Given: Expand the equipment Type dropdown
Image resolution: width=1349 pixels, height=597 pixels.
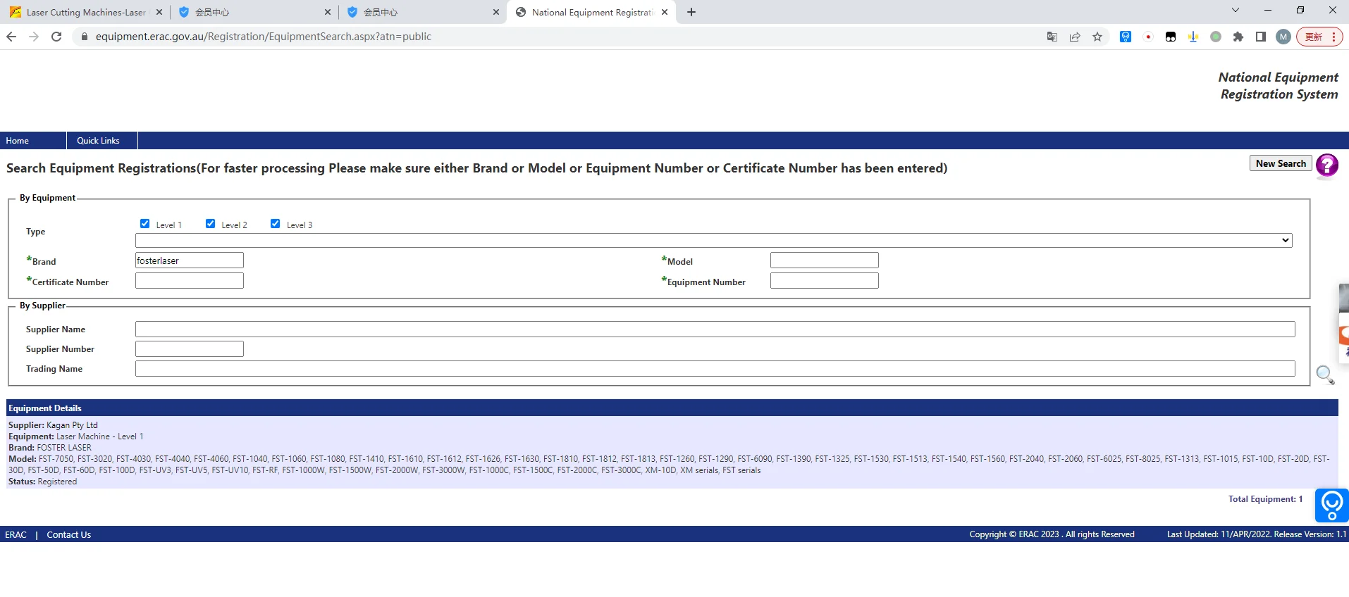Looking at the screenshot, I should 713,241.
